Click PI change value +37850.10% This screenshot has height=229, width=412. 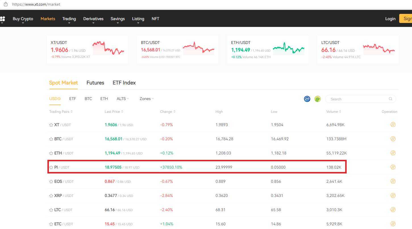tap(171, 167)
